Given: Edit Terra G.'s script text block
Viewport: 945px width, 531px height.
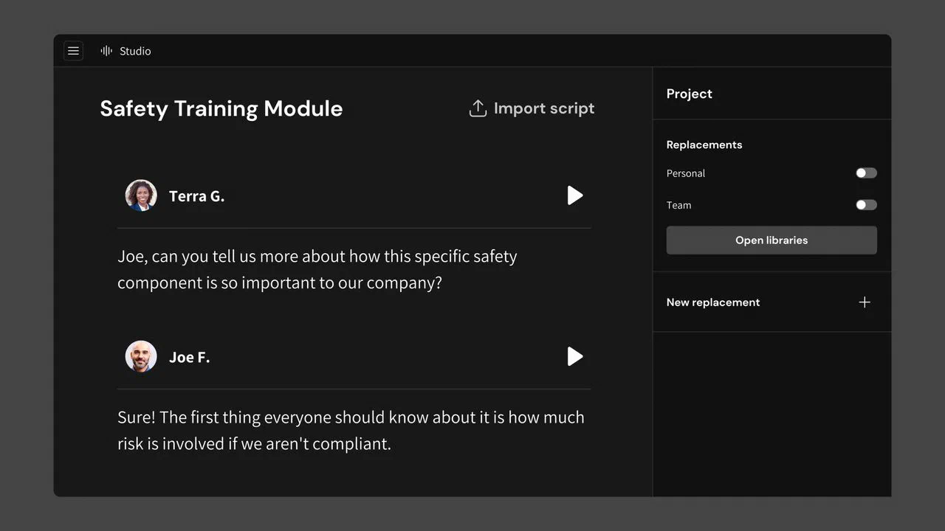Looking at the screenshot, I should pyautogui.click(x=317, y=269).
